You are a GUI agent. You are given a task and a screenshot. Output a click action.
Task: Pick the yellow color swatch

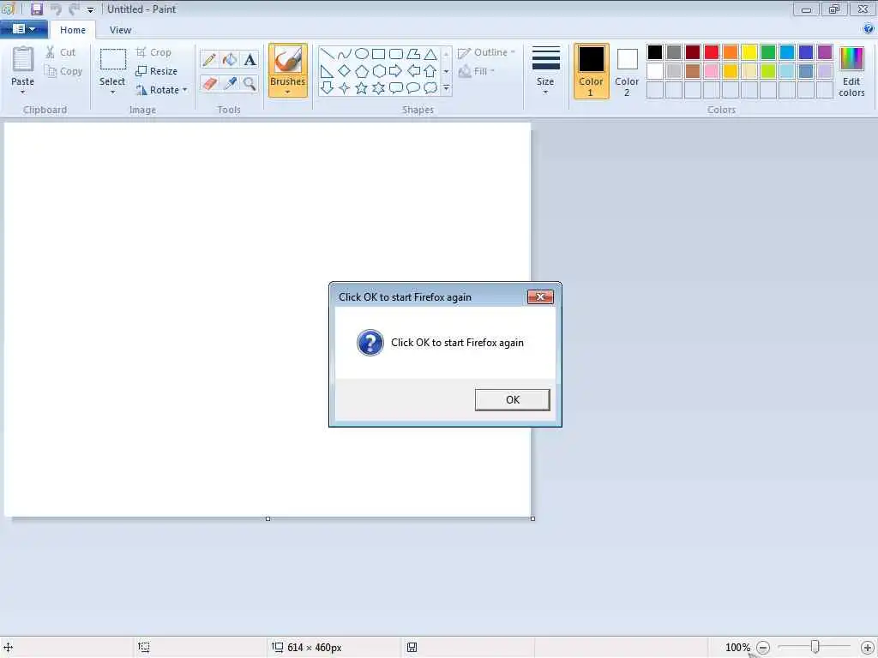[749, 52]
